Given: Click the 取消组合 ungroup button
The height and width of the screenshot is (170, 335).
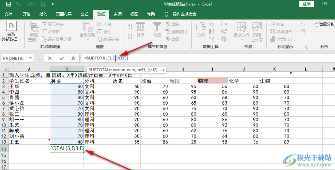Looking at the screenshot, I should [x=281, y=32].
